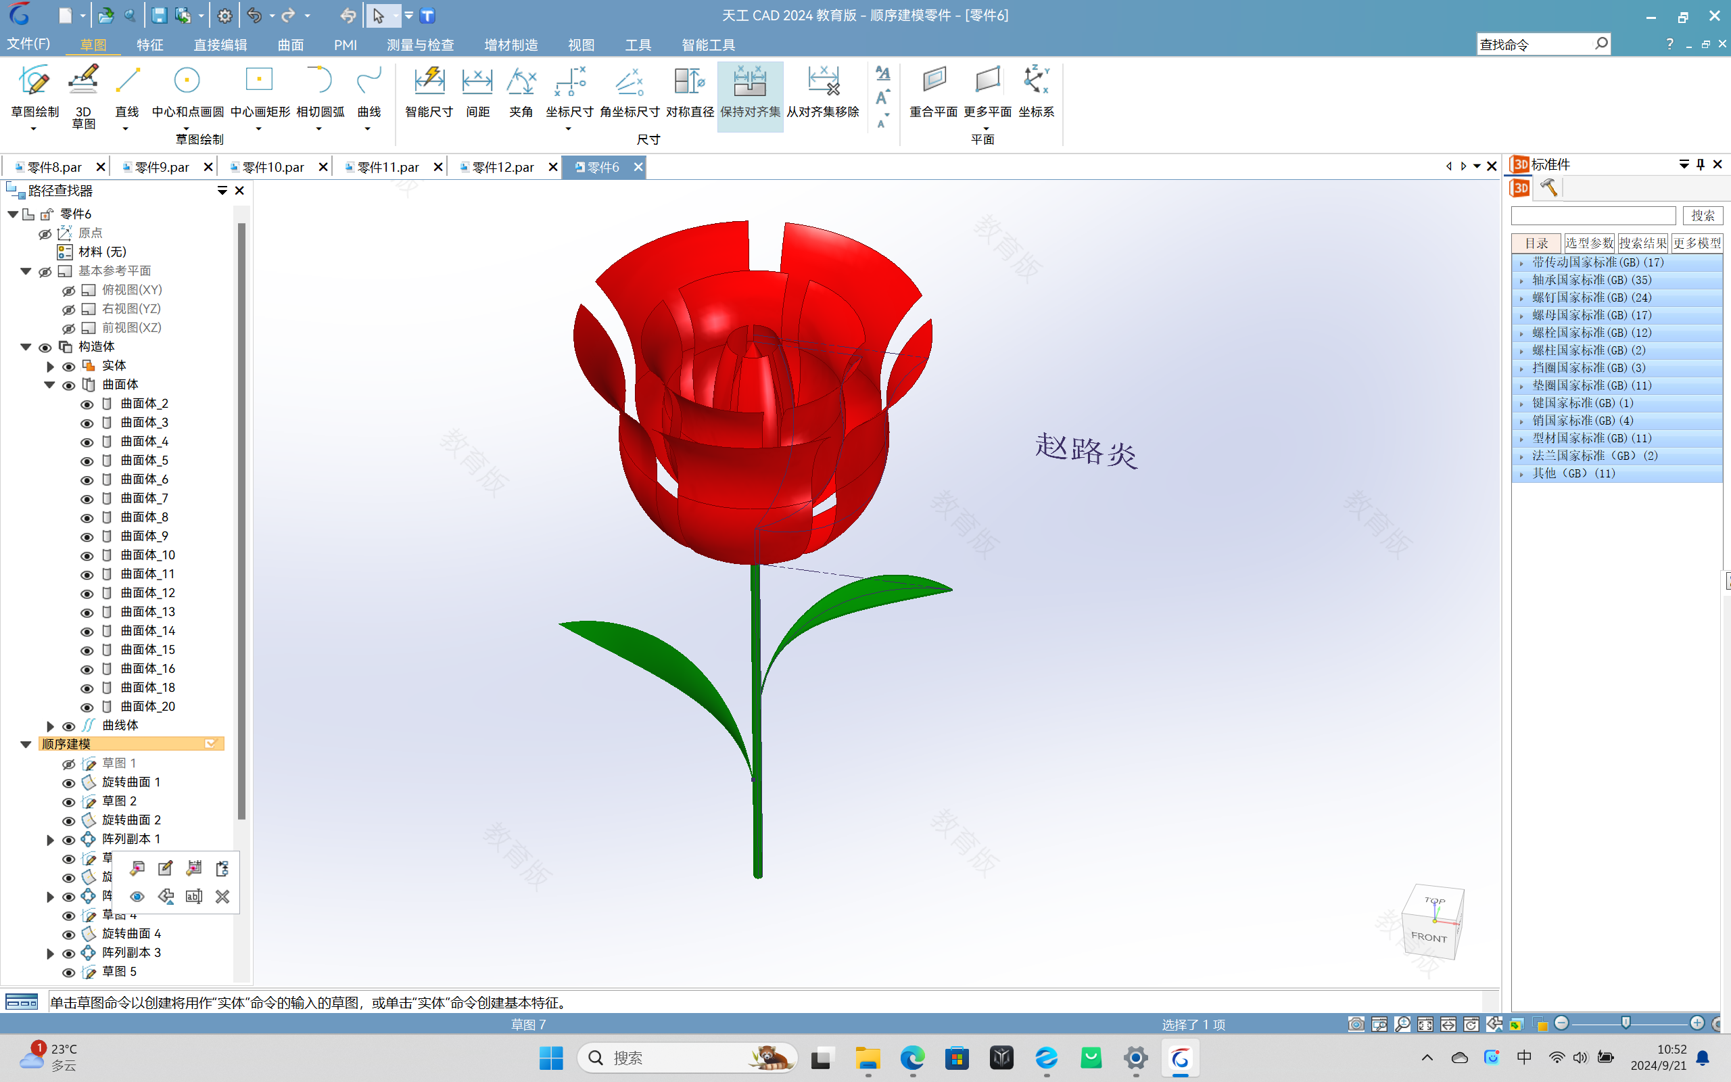
Task: Click the save icon in title bar
Action: 159,16
